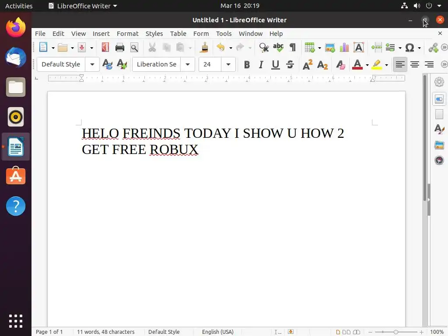Image resolution: width=448 pixels, height=336 pixels.
Task: Run the spelling check
Action: click(278, 47)
